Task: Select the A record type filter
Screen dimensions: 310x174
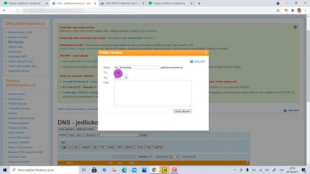Action: coord(70,147)
